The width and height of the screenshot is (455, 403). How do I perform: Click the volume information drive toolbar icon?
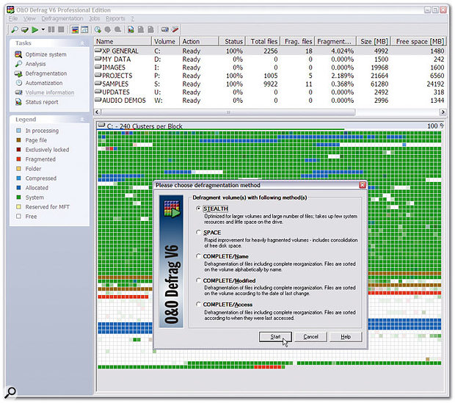click(165, 29)
